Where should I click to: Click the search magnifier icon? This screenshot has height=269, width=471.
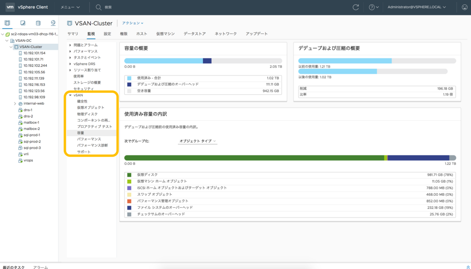click(x=98, y=7)
